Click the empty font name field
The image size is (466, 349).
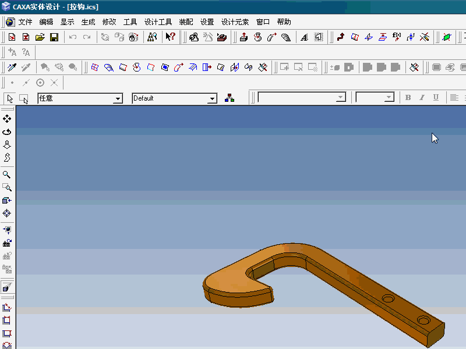298,97
